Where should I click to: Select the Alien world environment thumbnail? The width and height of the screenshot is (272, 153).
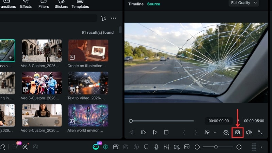[88, 115]
